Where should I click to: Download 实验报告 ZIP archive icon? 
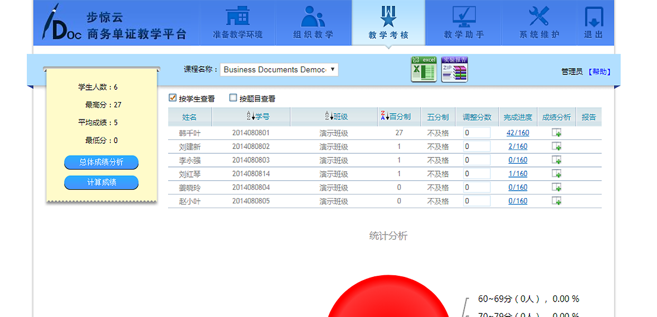[454, 69]
